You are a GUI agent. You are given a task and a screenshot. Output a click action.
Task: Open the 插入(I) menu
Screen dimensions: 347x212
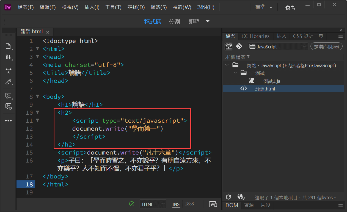pyautogui.click(x=92, y=7)
